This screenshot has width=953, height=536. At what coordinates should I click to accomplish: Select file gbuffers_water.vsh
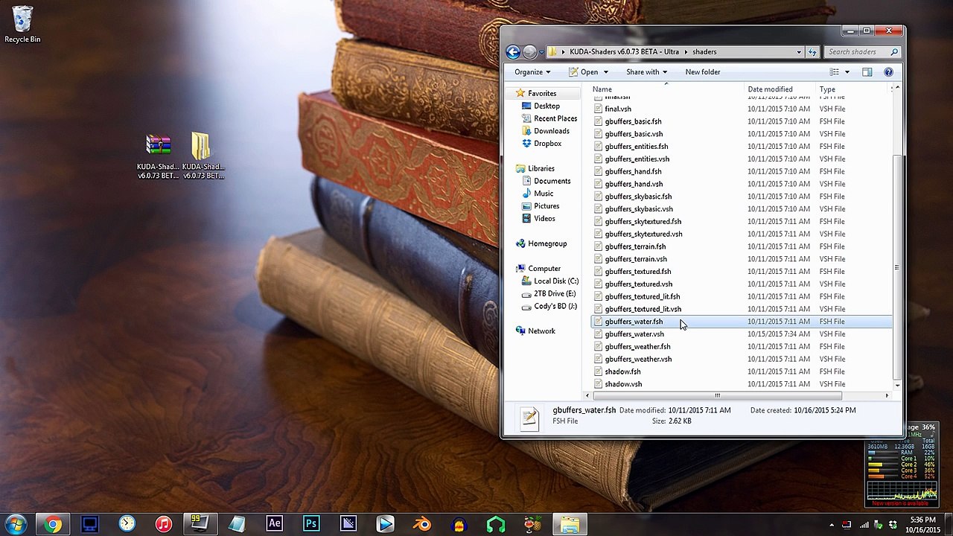pos(634,334)
